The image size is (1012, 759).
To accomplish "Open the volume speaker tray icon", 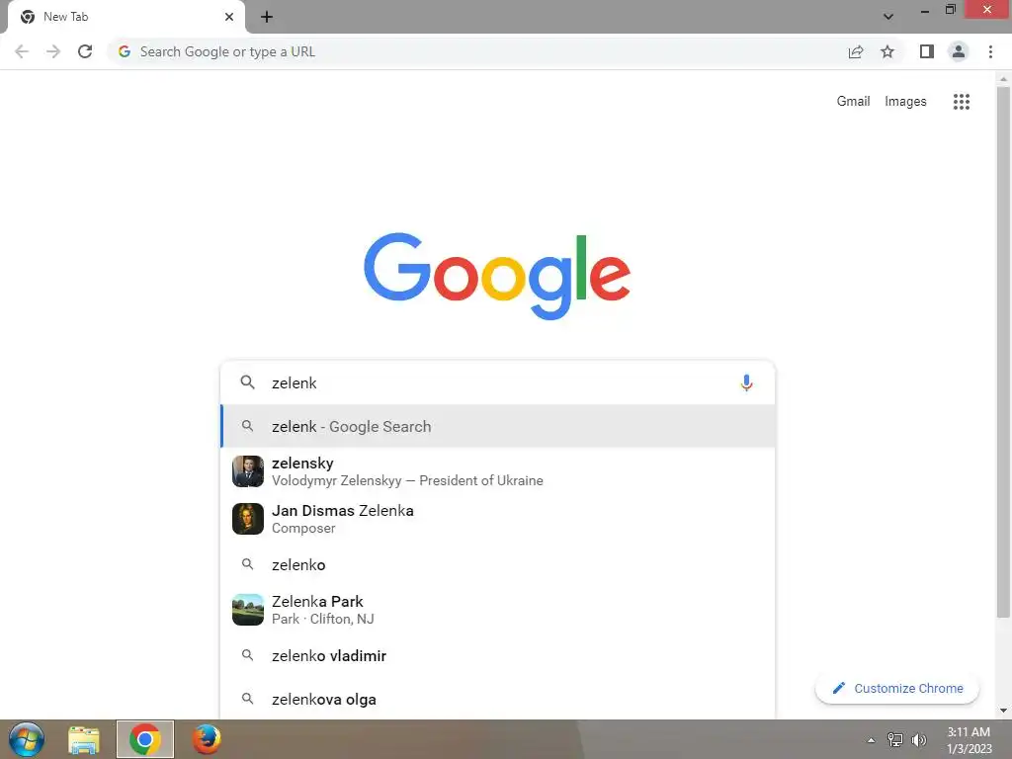I will pos(918,740).
